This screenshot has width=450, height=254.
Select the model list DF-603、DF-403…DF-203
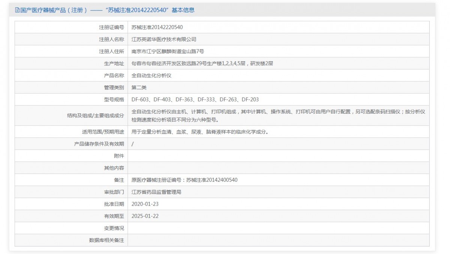[195, 100]
